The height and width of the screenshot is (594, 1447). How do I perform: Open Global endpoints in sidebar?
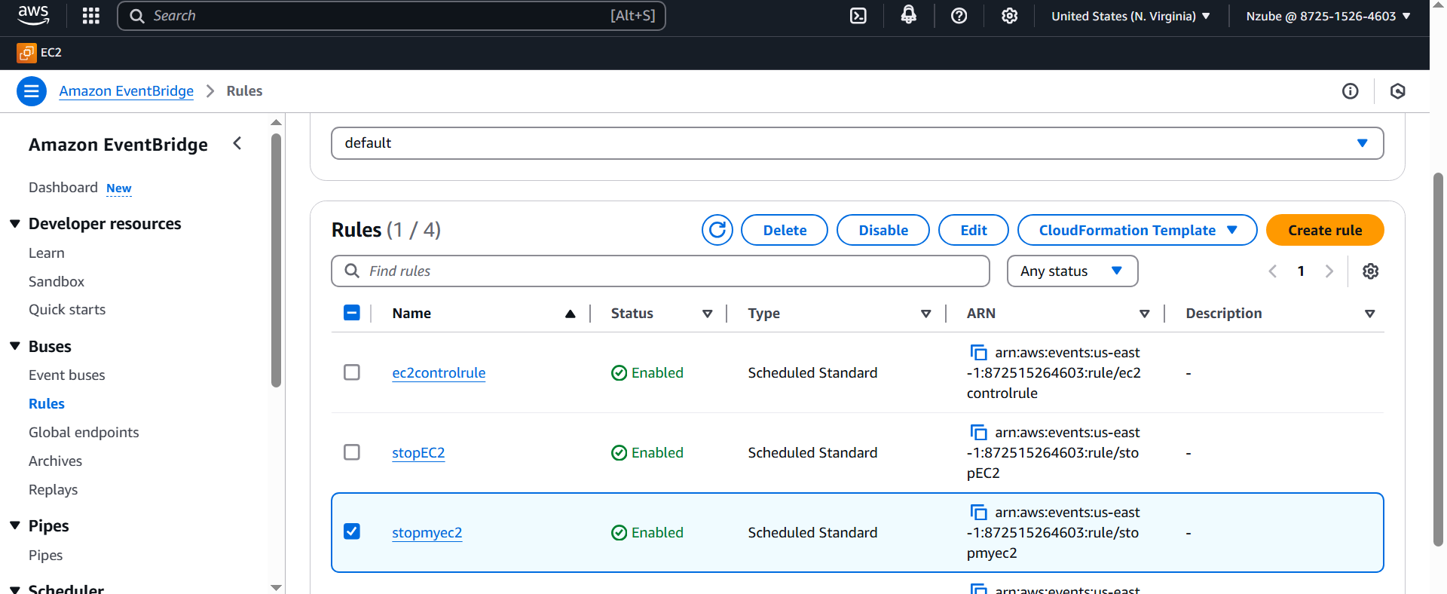[84, 433]
